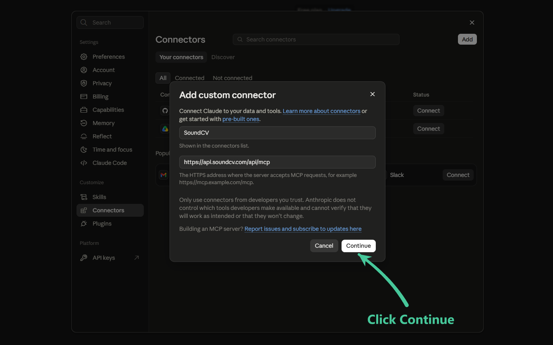Click the Search connectors field

point(316,39)
